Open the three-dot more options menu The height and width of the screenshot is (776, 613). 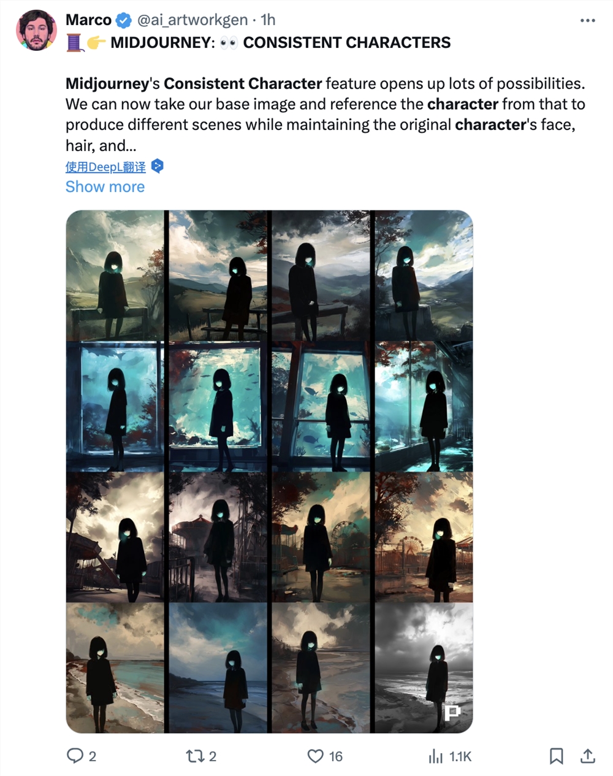coord(587,21)
